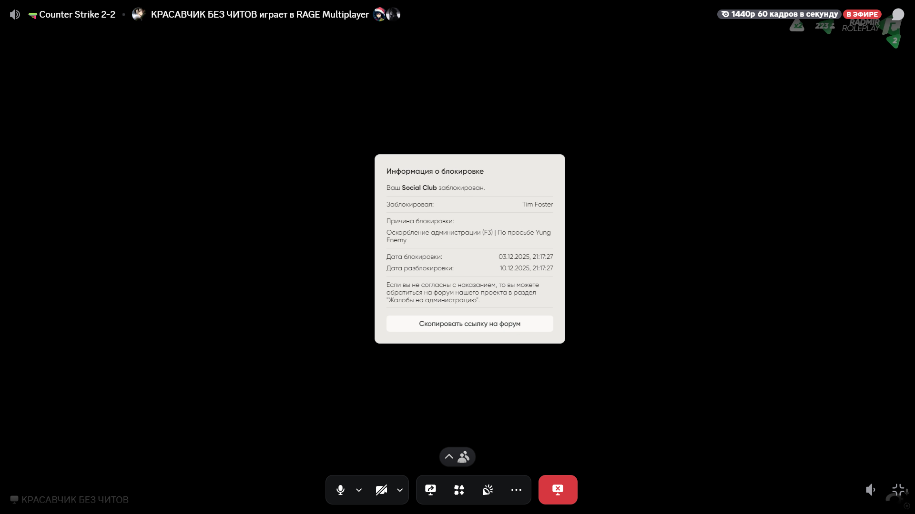Open the soundboard icon

[x=488, y=490]
